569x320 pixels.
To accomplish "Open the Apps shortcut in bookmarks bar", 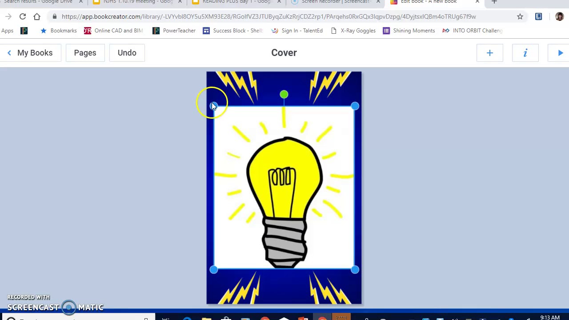I will [7, 31].
